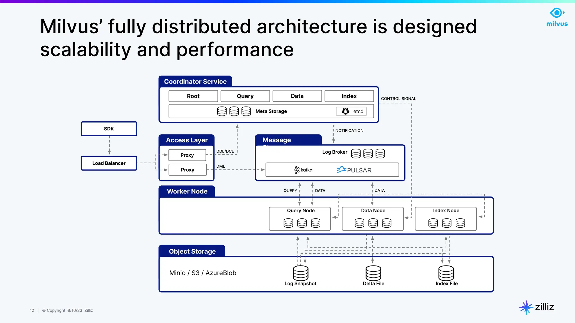Viewport: 575px width, 323px height.
Task: Click the Load Balancer box
Action: coord(109,163)
